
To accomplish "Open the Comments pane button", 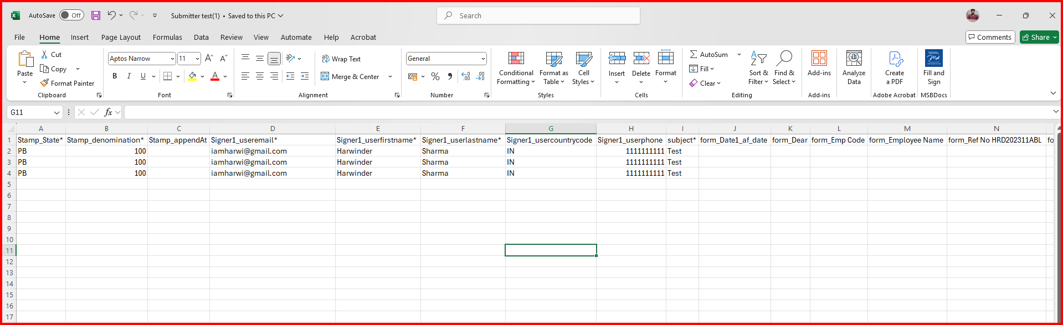I will (990, 37).
